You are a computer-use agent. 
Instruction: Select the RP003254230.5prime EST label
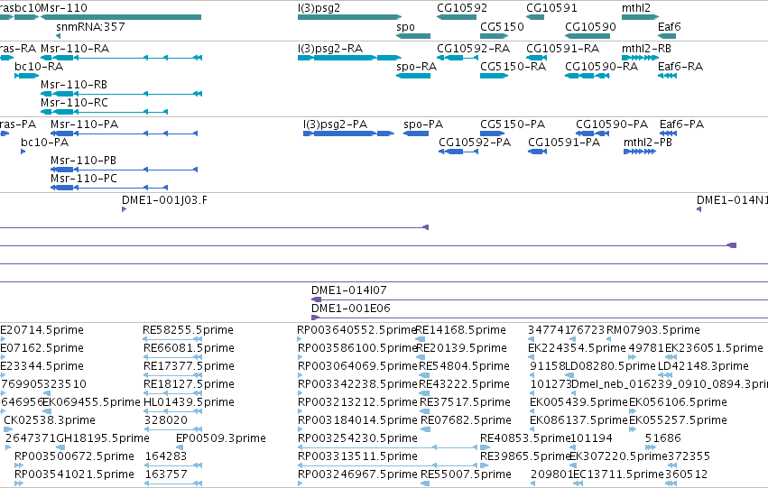(357, 438)
